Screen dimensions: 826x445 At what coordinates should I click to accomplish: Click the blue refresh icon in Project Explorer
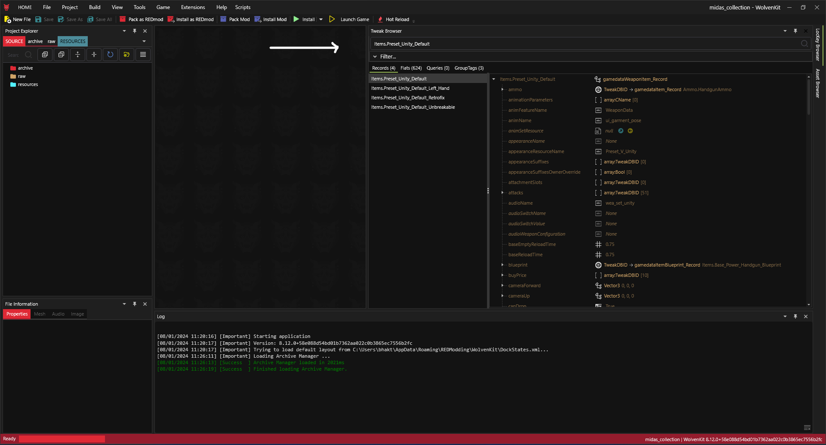coord(110,55)
